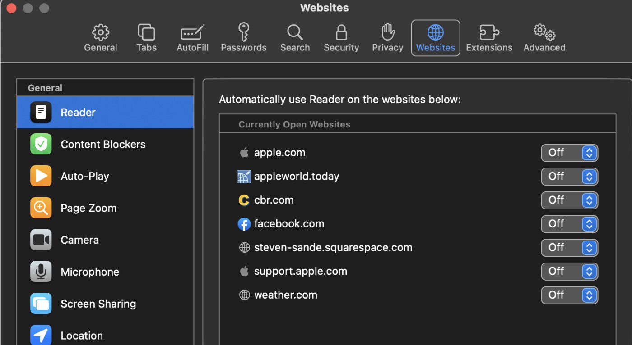Select Screen Sharing in the sidebar

coord(98,304)
